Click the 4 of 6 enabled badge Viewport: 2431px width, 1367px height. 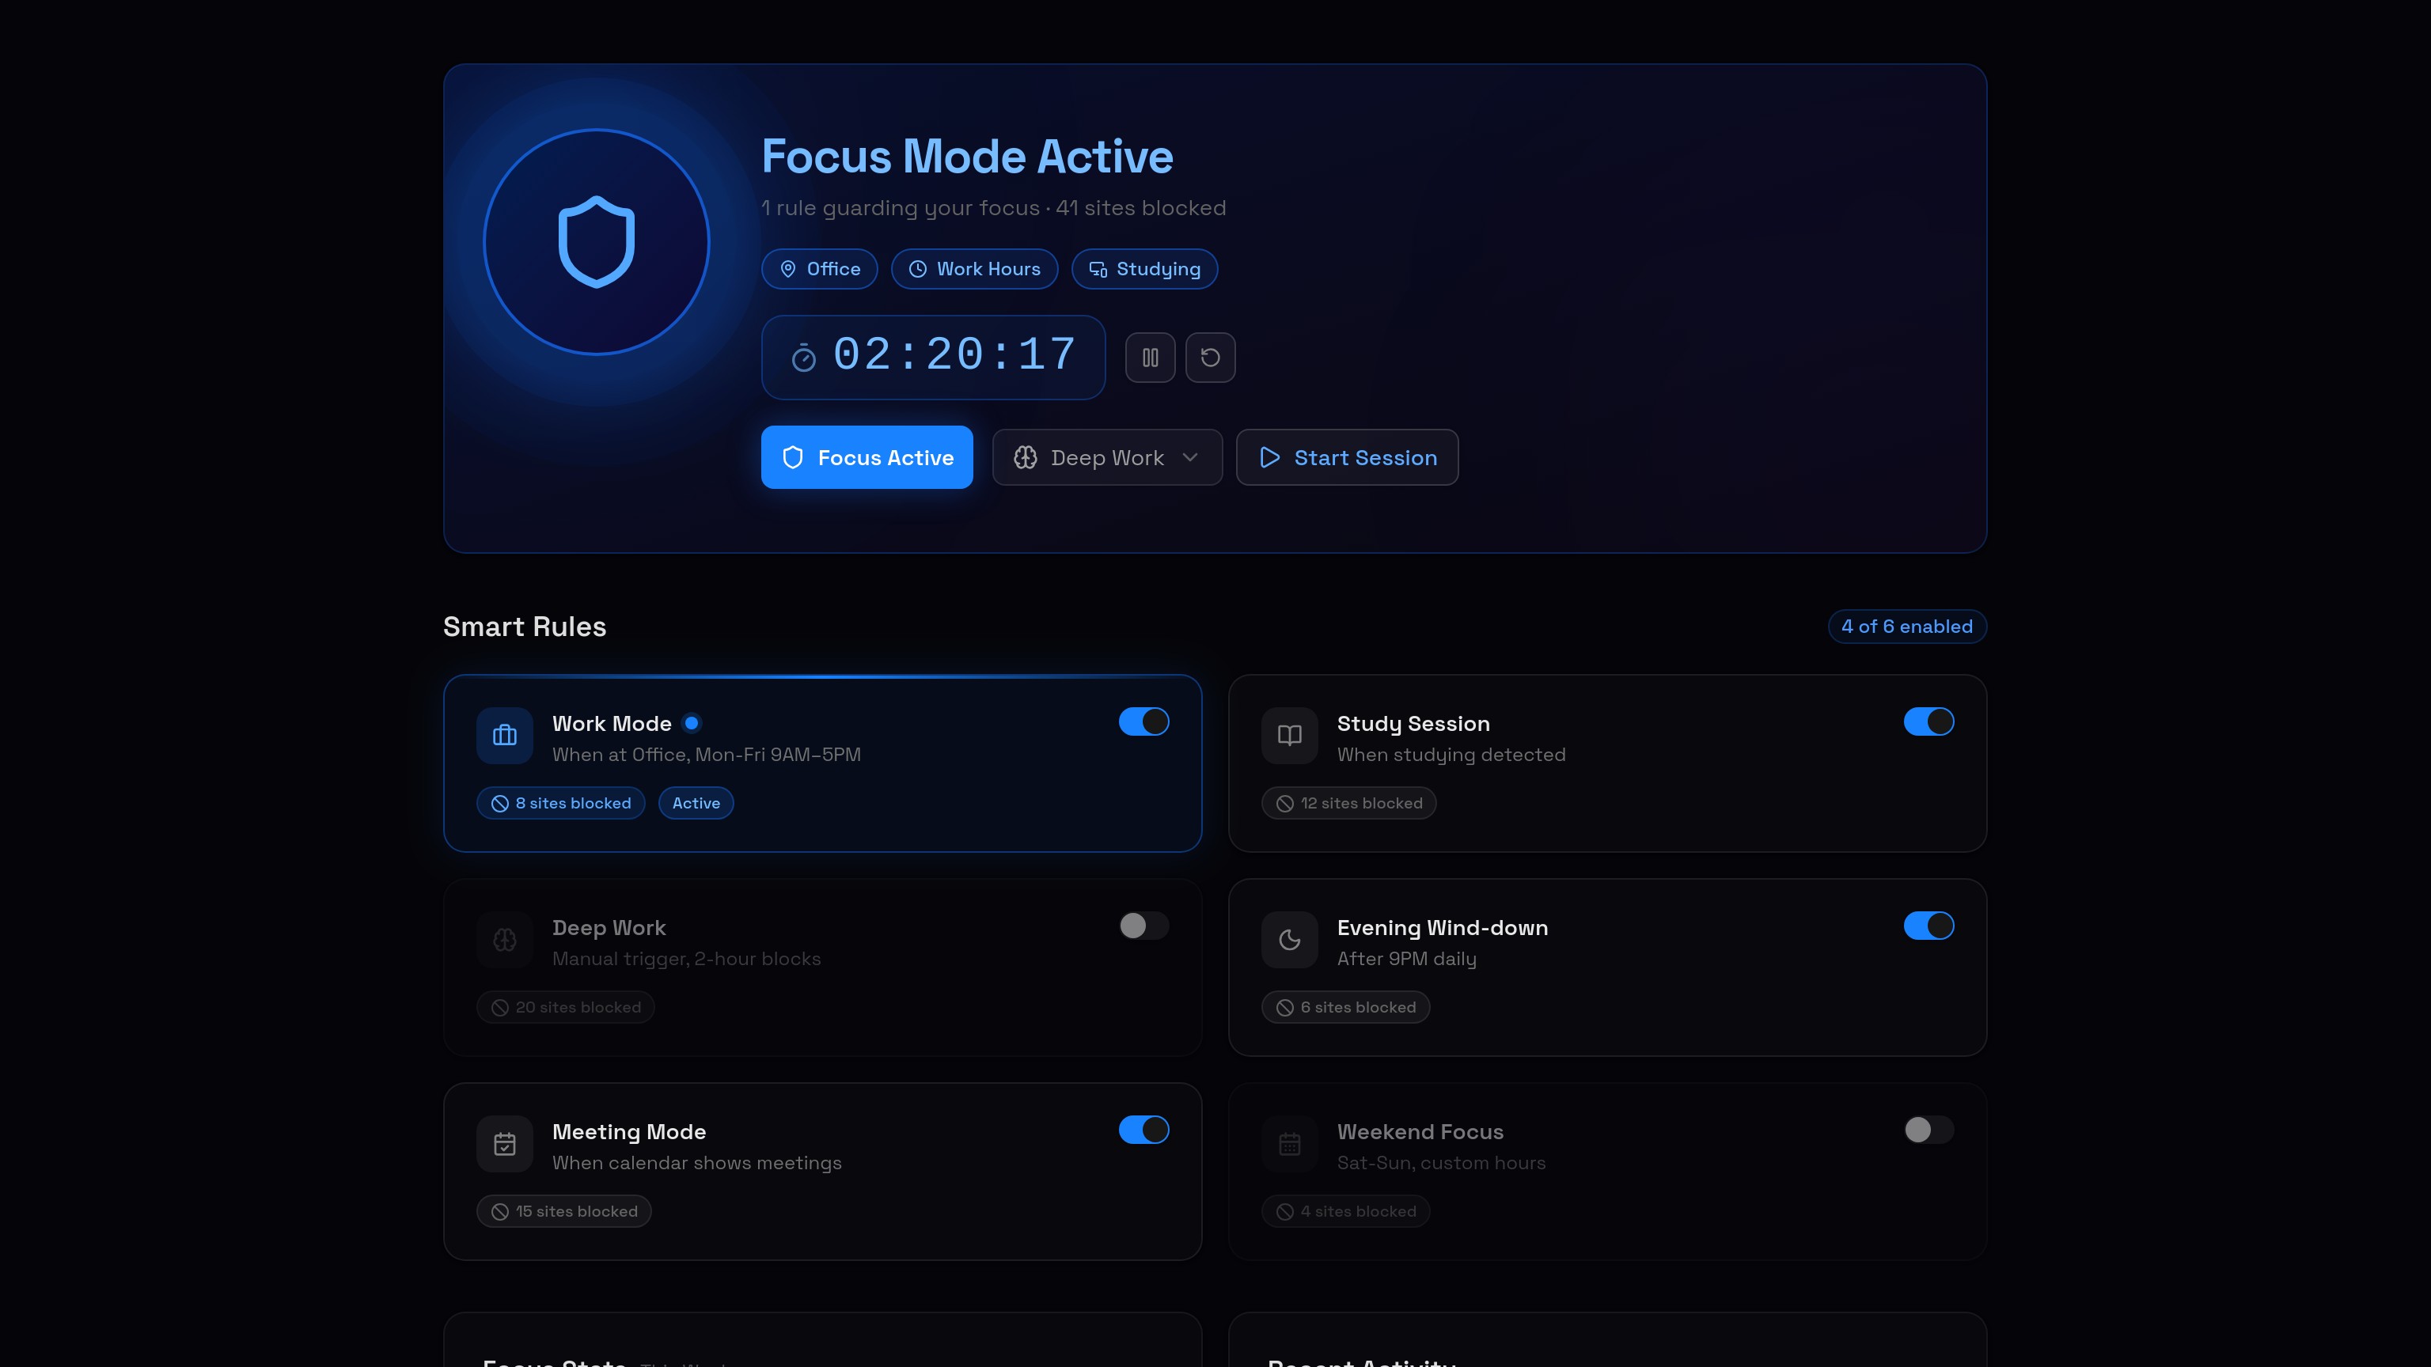tap(1906, 627)
